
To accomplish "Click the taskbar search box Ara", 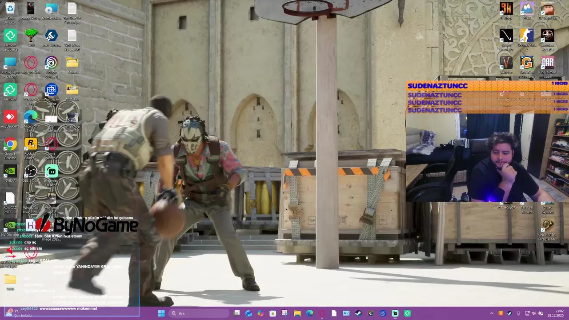I will [200, 313].
